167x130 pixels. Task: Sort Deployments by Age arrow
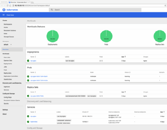[125, 57]
